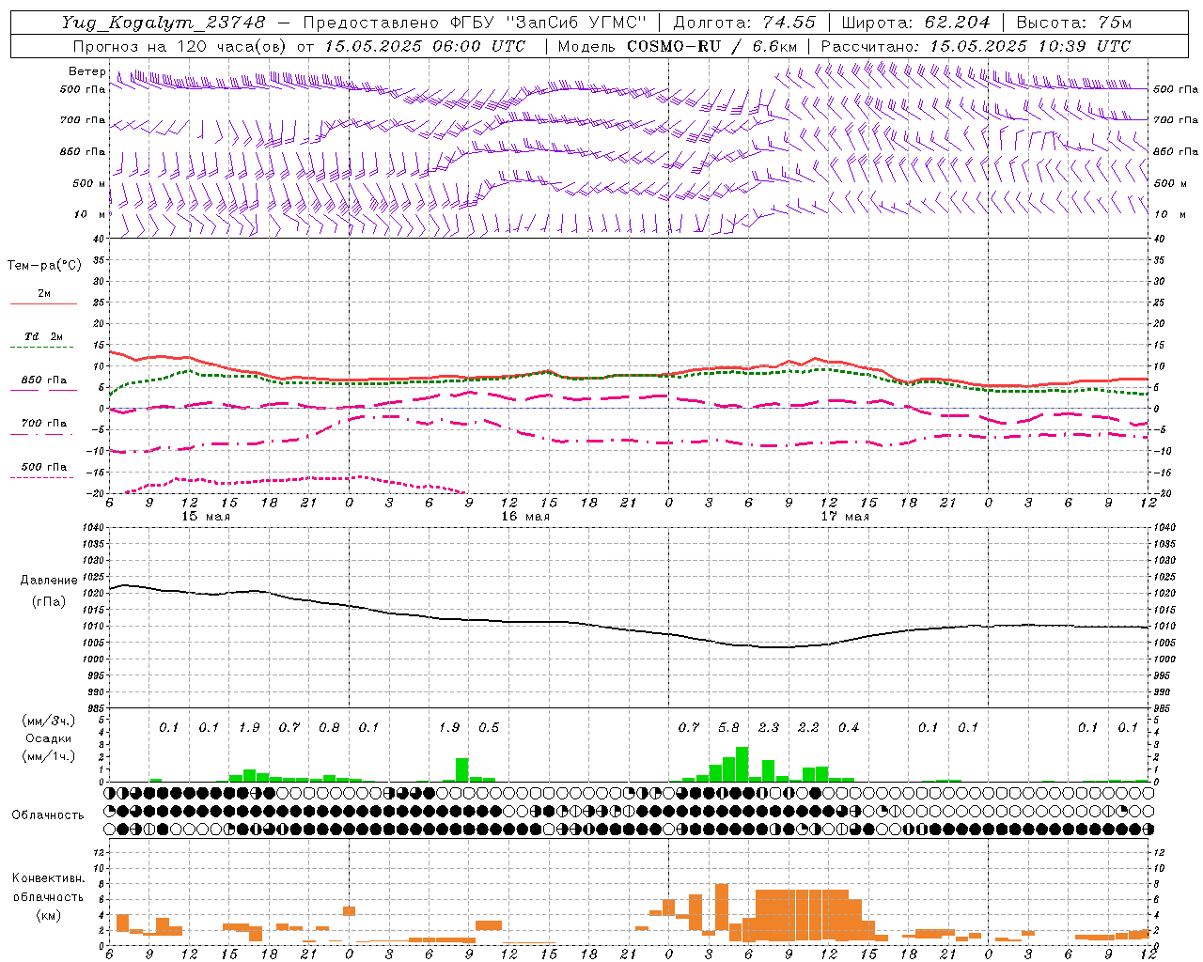Image resolution: width=1203 pixels, height=962 pixels.
Task: Click the station name Yug_Kogalym_23748
Action: pyautogui.click(x=164, y=23)
